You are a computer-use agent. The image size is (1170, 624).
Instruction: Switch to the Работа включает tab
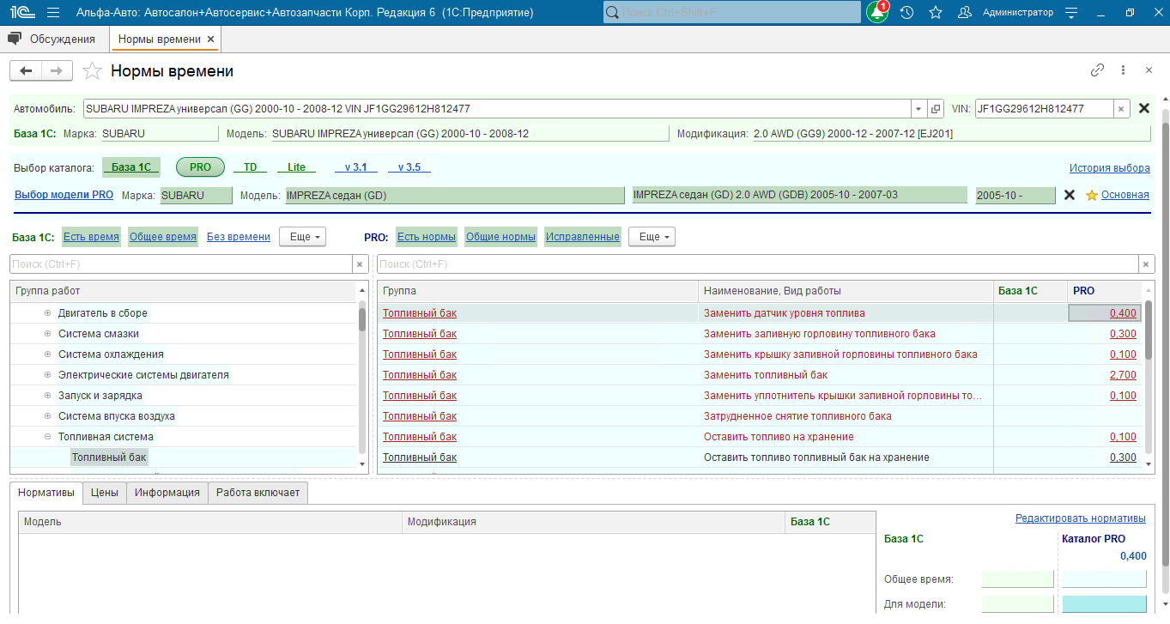pyautogui.click(x=258, y=493)
